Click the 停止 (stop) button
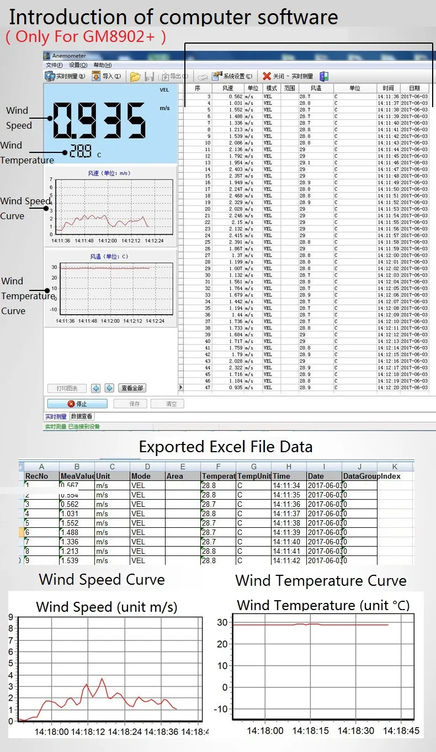The width and height of the screenshot is (436, 752). (77, 404)
